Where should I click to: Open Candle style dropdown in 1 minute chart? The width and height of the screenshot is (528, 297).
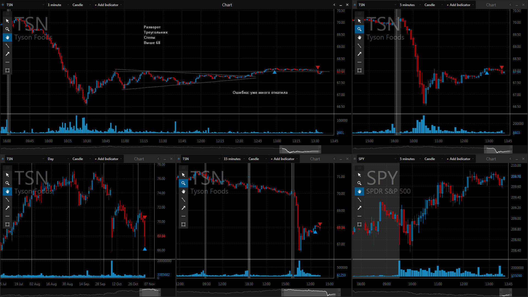pyautogui.click(x=82, y=5)
